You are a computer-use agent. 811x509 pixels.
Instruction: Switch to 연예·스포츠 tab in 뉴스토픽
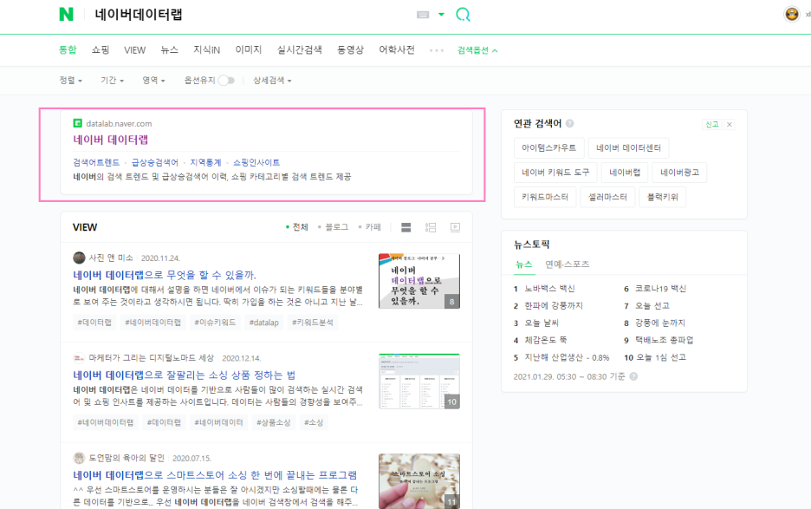(x=567, y=264)
